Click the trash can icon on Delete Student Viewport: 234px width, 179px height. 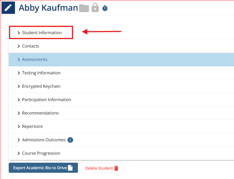116,168
